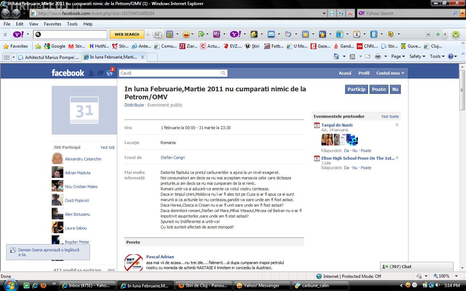Viewport: 466px width, 291px height.
Task: Open the Facebook messages icon
Action: coord(100,73)
